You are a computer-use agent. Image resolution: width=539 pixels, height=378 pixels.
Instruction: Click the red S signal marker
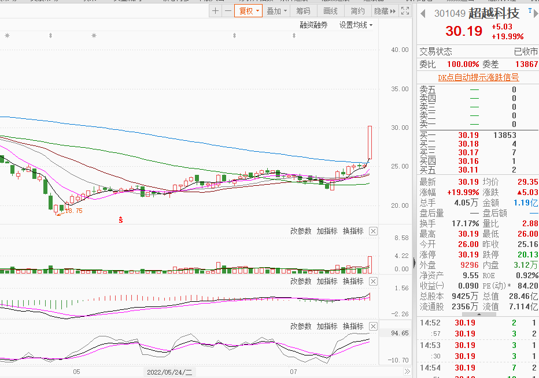(121, 220)
